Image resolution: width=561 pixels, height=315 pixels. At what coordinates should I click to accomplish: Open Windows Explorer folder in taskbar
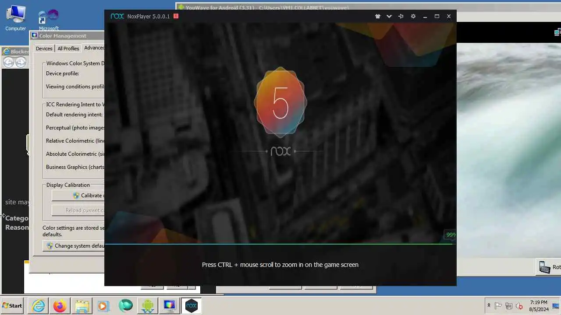(x=82, y=306)
